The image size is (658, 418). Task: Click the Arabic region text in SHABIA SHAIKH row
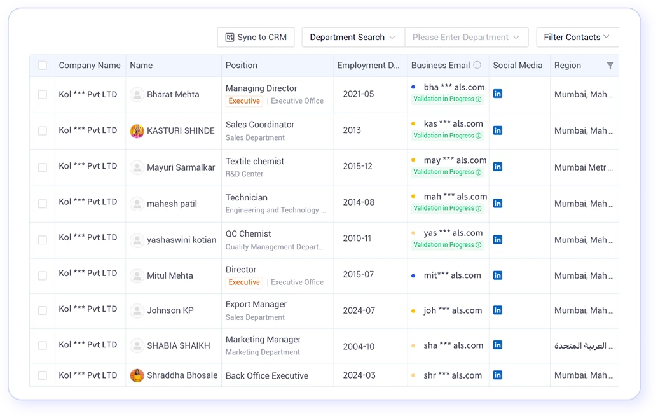(x=584, y=345)
